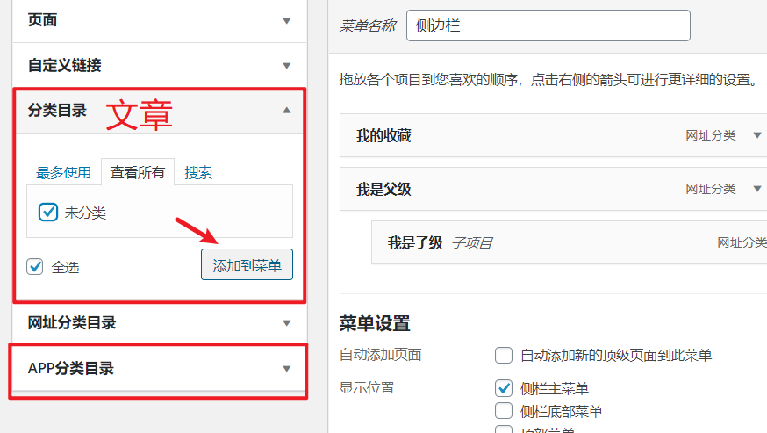Expand the 网址分类目录 panel arrow
Screen dimensions: 767x433
(287, 323)
